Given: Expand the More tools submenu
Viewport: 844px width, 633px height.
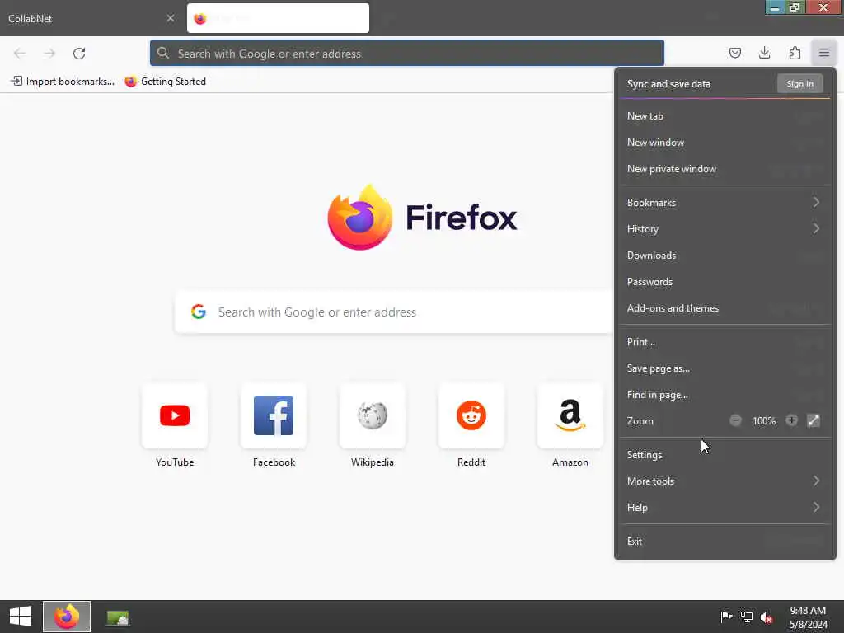Looking at the screenshot, I should tap(725, 481).
